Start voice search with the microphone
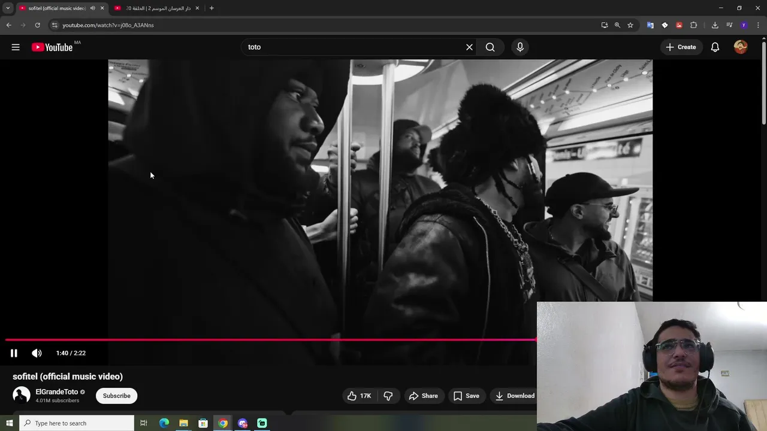 coord(520,47)
